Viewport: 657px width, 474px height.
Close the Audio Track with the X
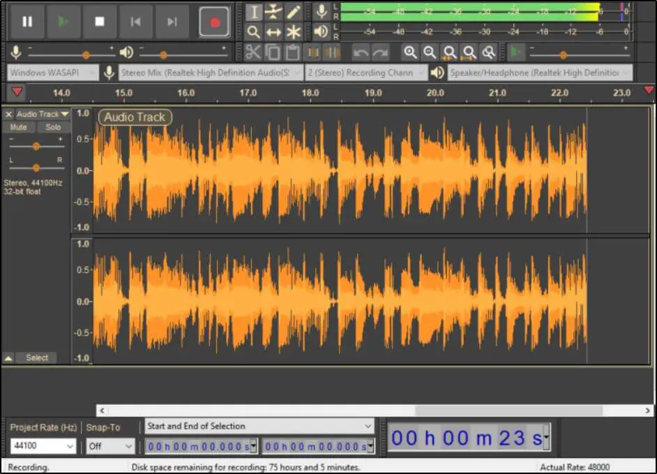pyautogui.click(x=8, y=114)
